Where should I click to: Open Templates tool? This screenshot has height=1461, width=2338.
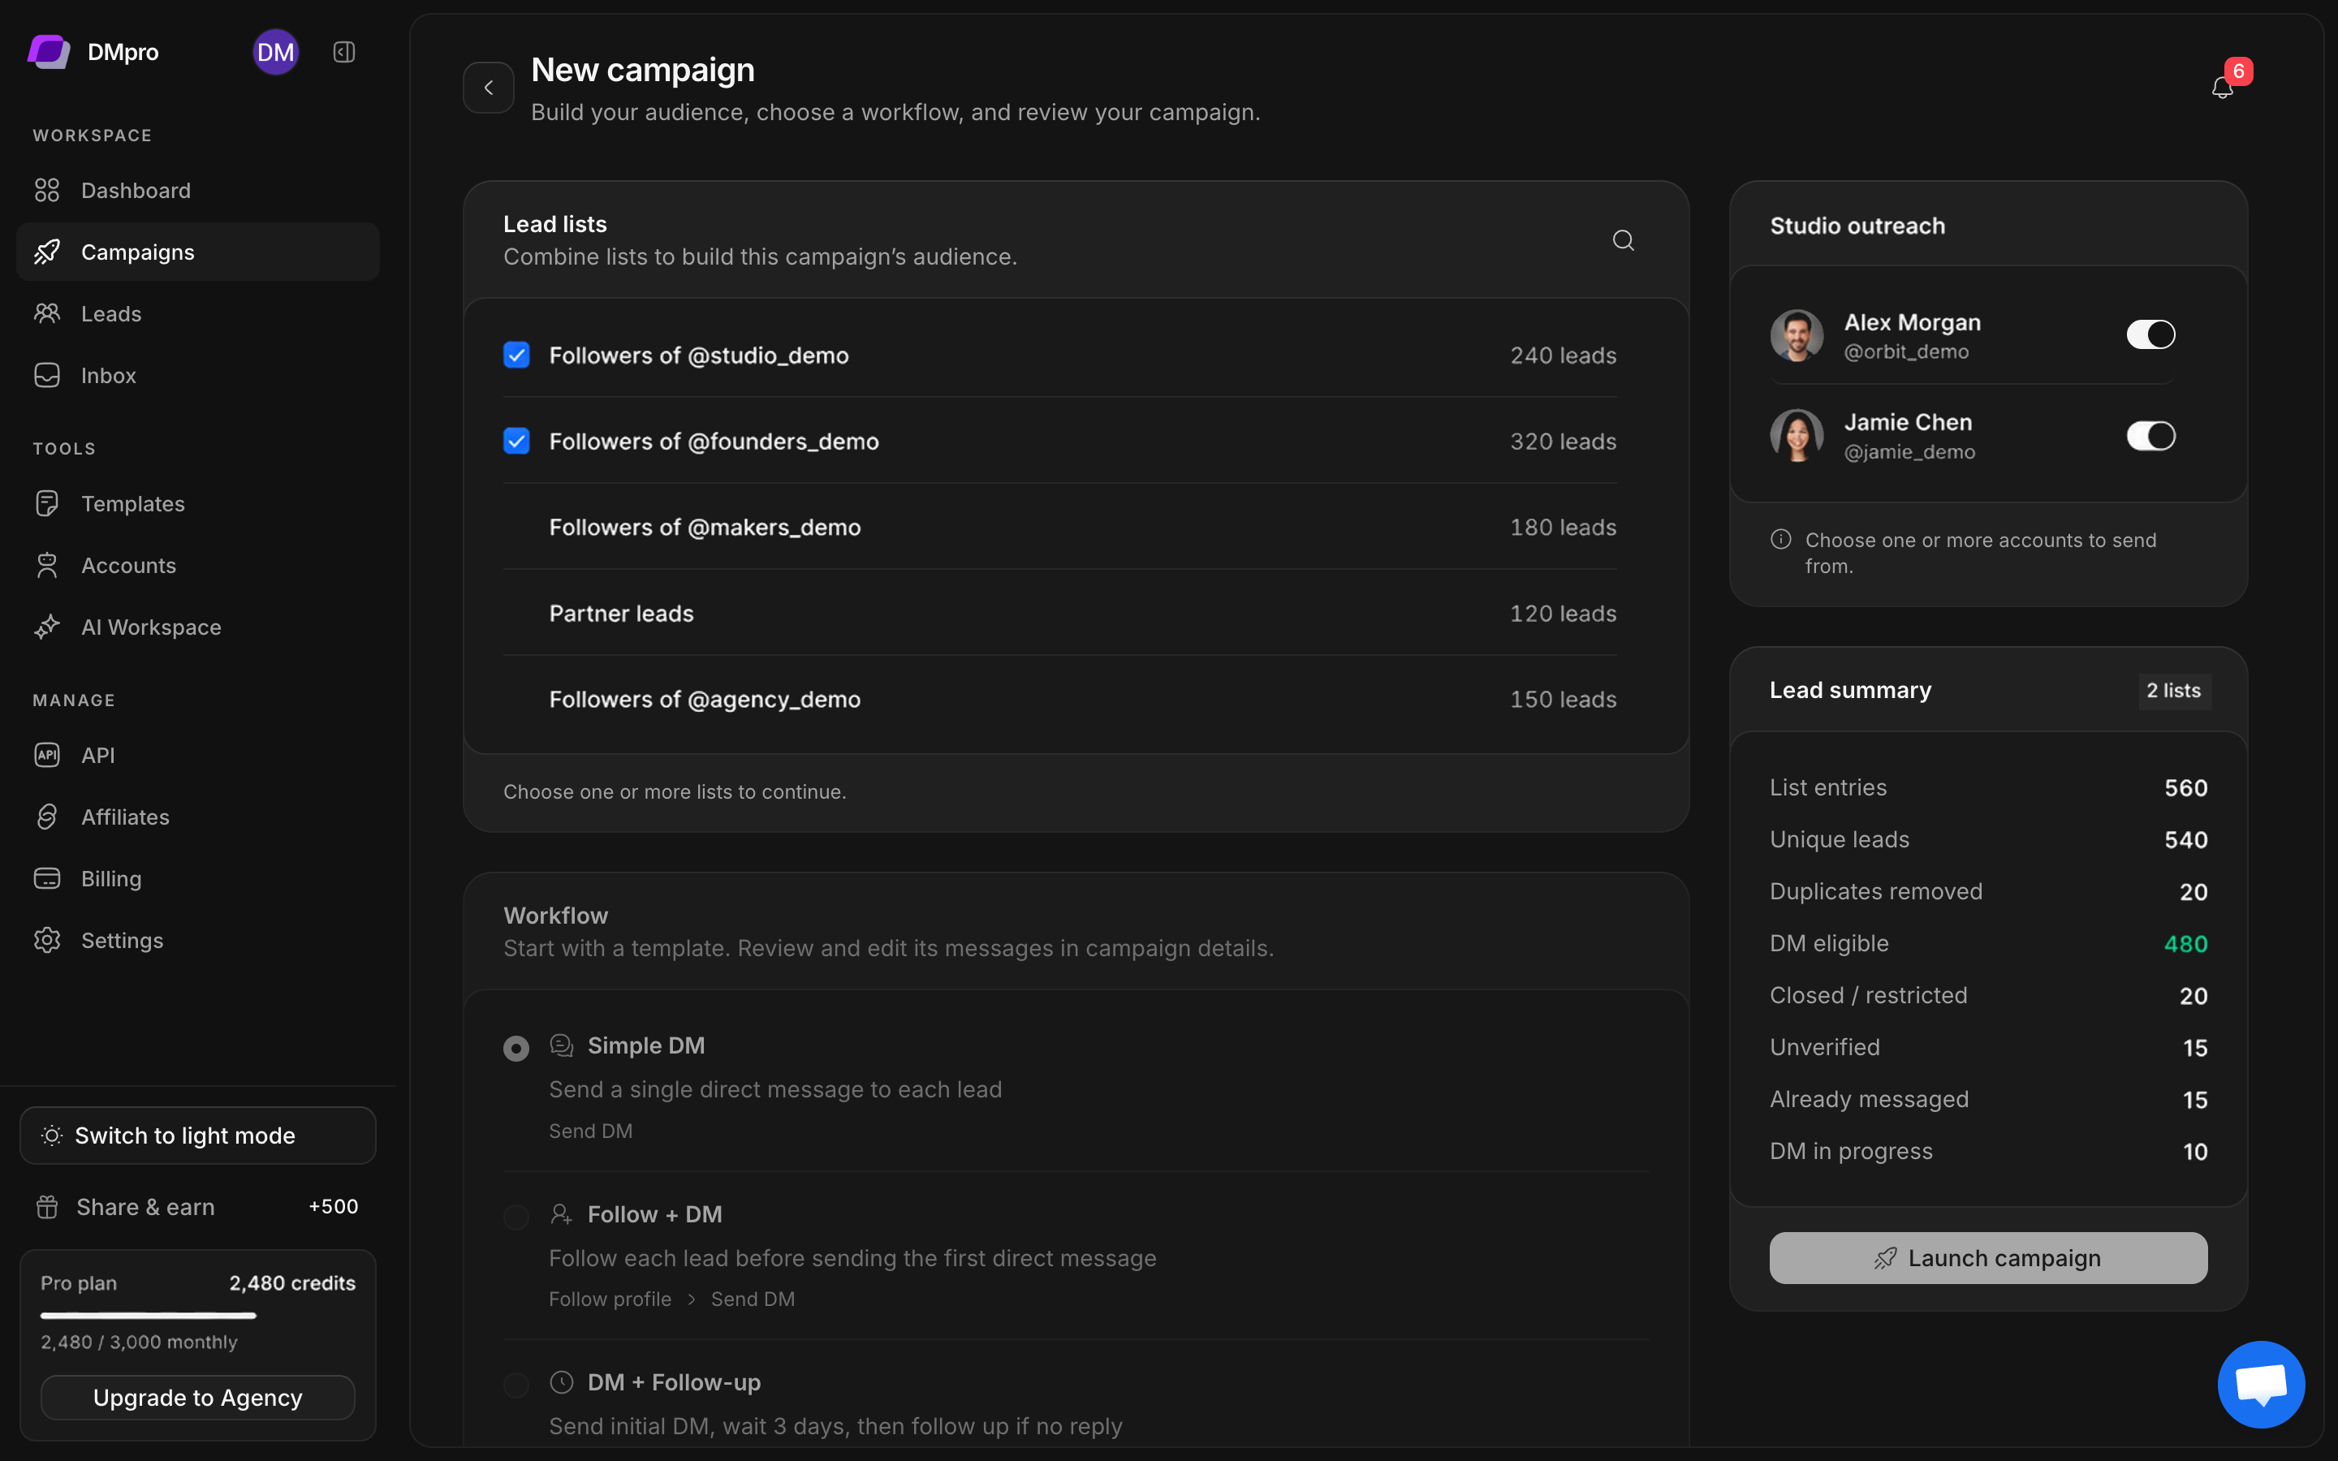click(198, 503)
